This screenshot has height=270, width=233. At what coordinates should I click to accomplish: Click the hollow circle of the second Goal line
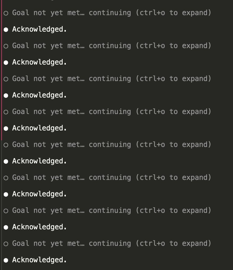pyautogui.click(x=6, y=46)
